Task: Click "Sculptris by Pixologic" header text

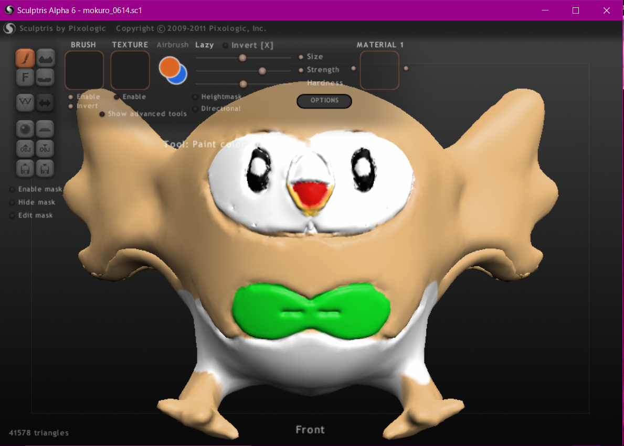Action: click(x=62, y=29)
